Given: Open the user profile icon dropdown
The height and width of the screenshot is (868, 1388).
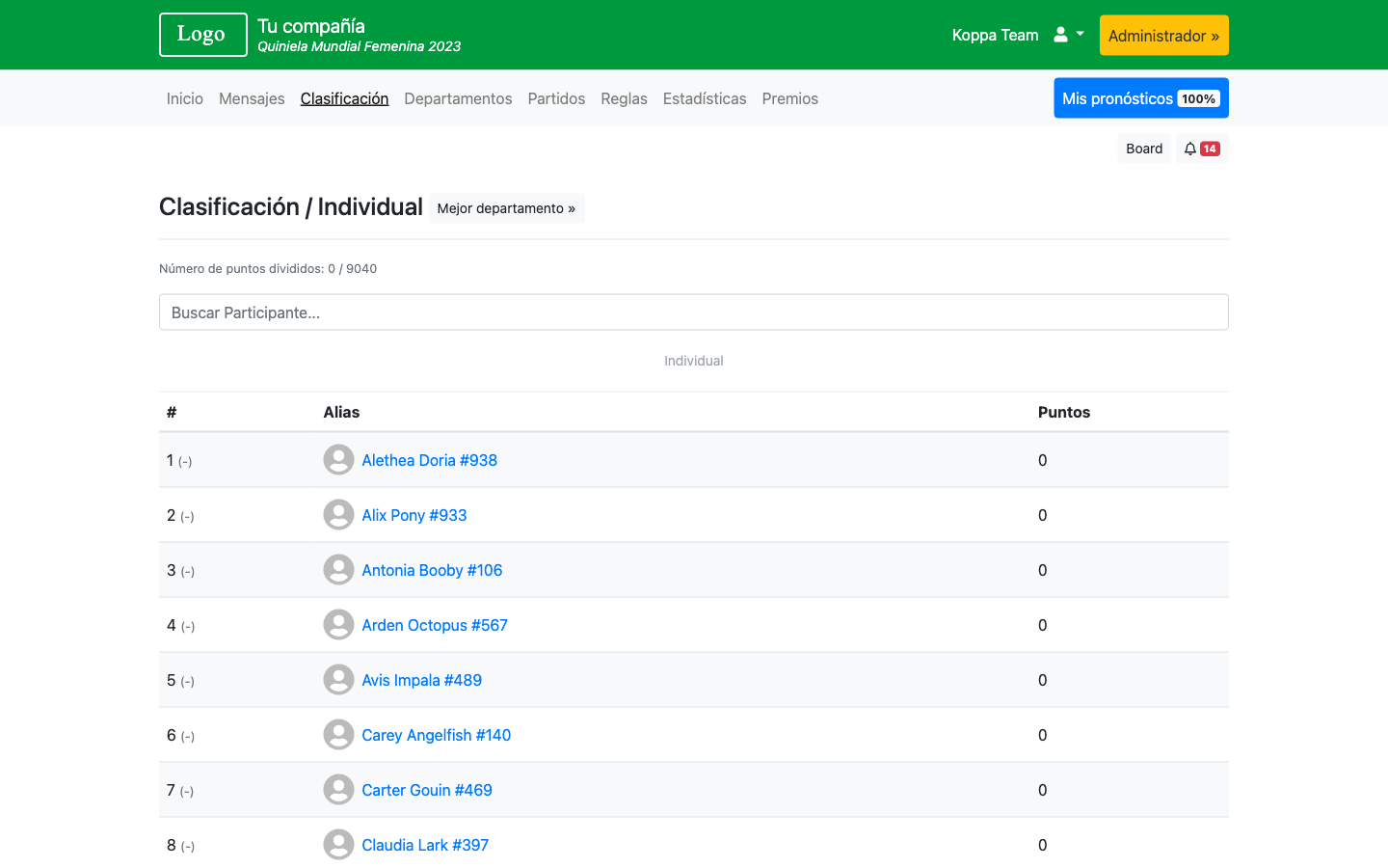Looking at the screenshot, I should 1069,35.
